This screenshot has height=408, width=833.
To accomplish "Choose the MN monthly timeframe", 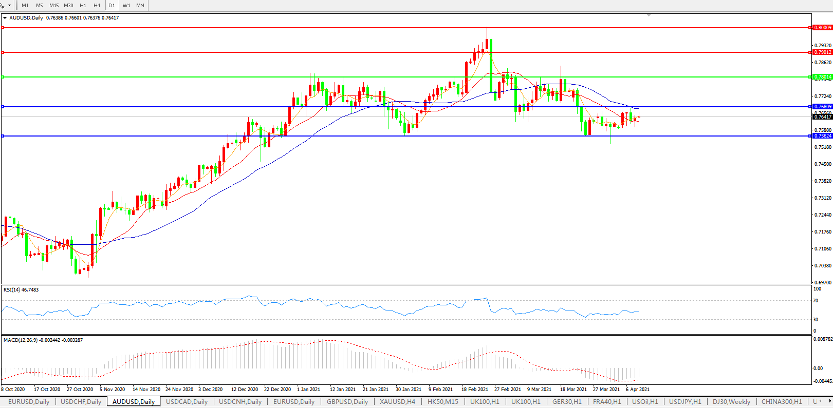I will (140, 6).
